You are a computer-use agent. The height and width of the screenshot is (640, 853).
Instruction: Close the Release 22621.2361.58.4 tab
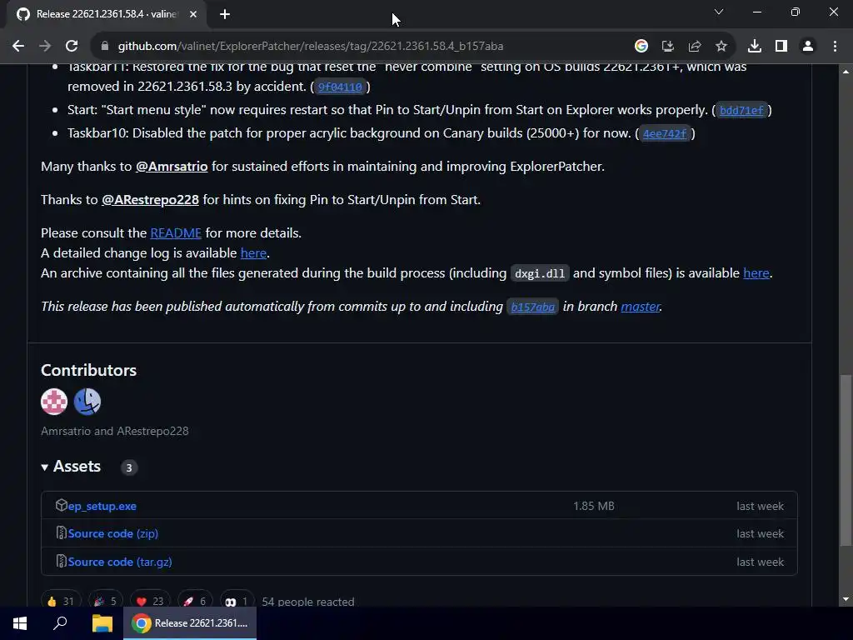point(193,14)
